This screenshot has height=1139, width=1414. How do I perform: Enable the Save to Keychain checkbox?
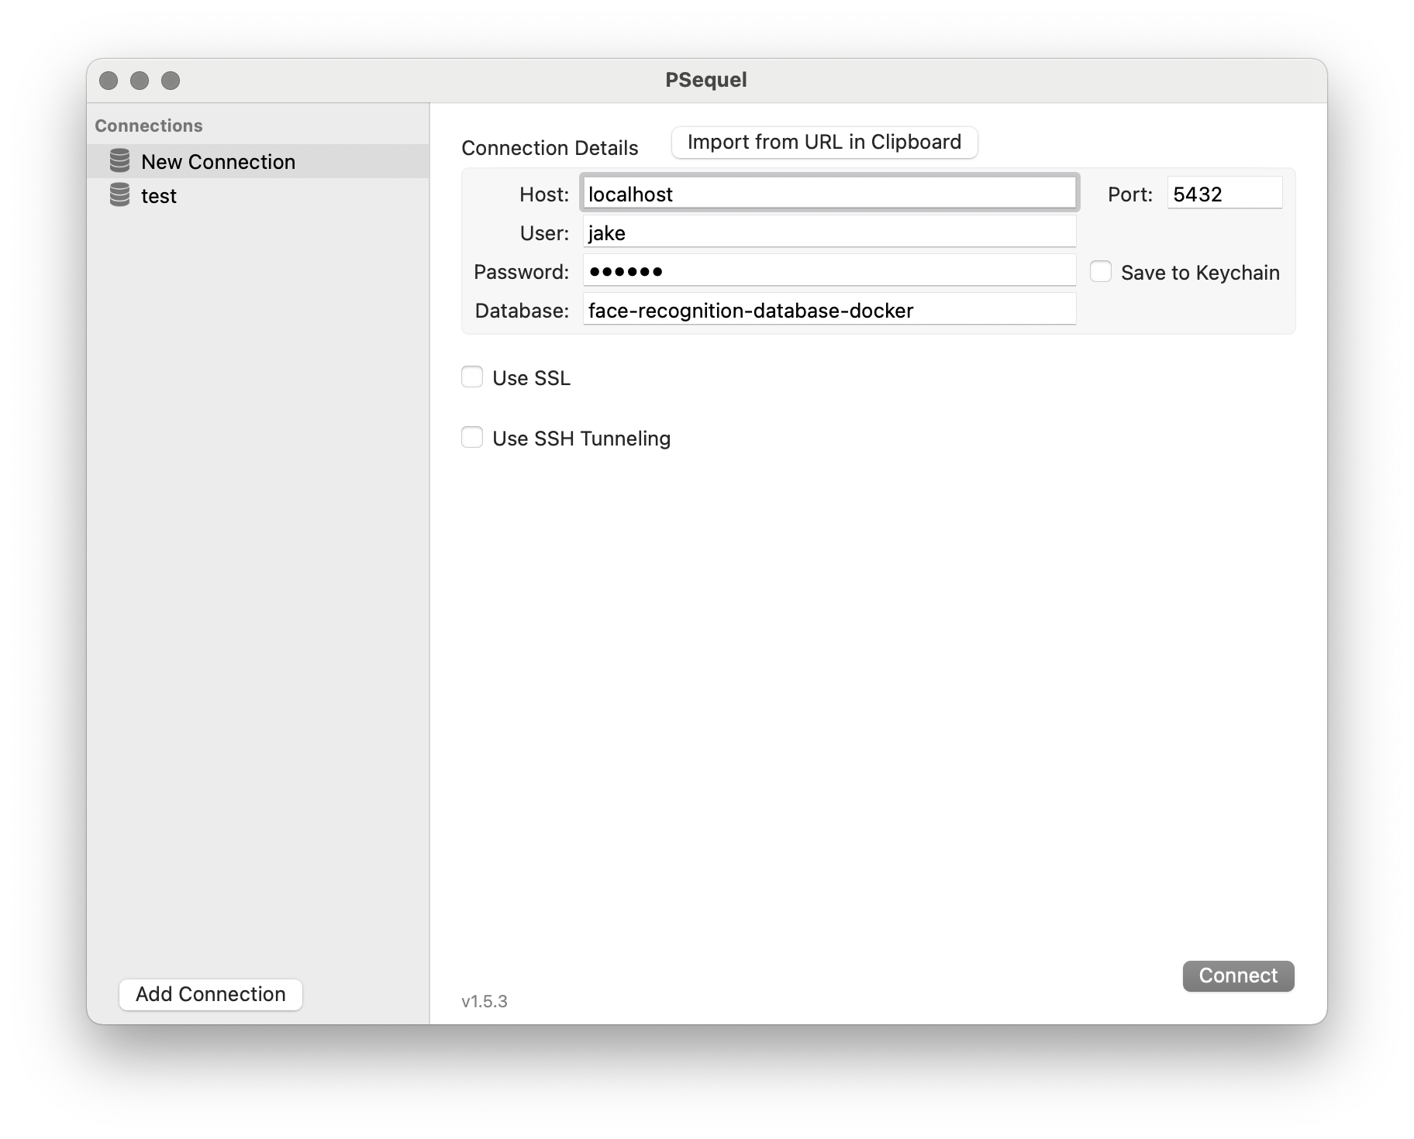tap(1101, 271)
